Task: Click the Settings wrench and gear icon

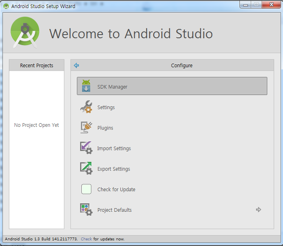Action: click(x=86, y=107)
